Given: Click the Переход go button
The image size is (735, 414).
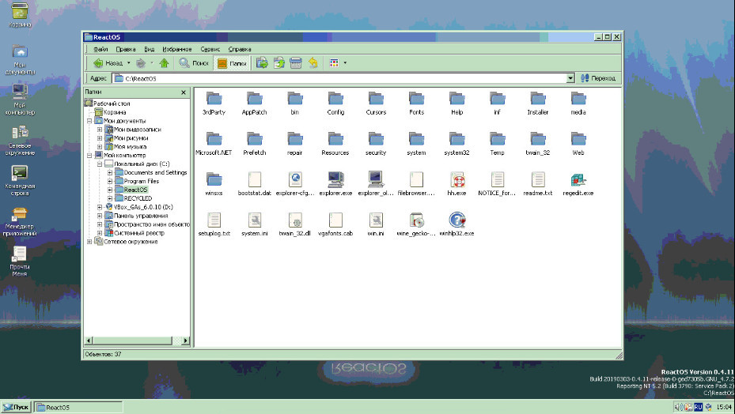Looking at the screenshot, I should coord(598,78).
